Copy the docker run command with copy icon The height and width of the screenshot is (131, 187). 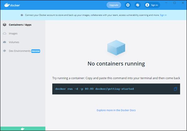click(x=176, y=89)
